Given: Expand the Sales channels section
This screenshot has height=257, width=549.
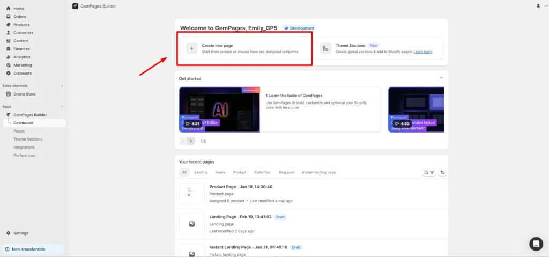Looking at the screenshot, I should 62,86.
